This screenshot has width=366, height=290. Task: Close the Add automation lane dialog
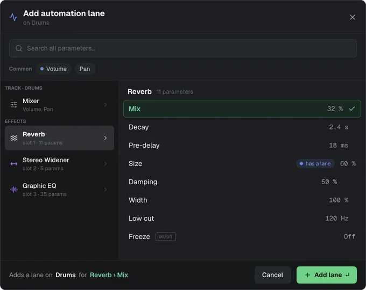(x=352, y=17)
